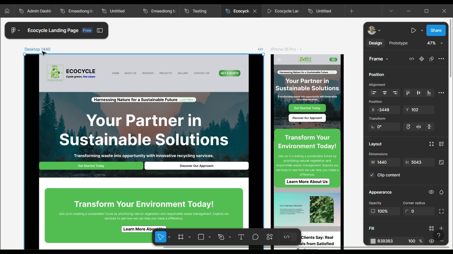Select the Frame tool in bottom toolbar
Image resolution: width=453 pixels, height=254 pixels.
pos(181,237)
